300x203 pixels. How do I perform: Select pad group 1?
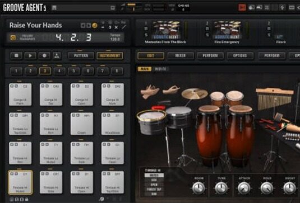16,71
